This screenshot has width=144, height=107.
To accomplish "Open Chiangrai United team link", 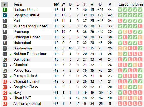I will pos(27,37).
